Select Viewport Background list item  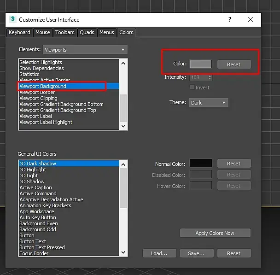click(x=69, y=86)
